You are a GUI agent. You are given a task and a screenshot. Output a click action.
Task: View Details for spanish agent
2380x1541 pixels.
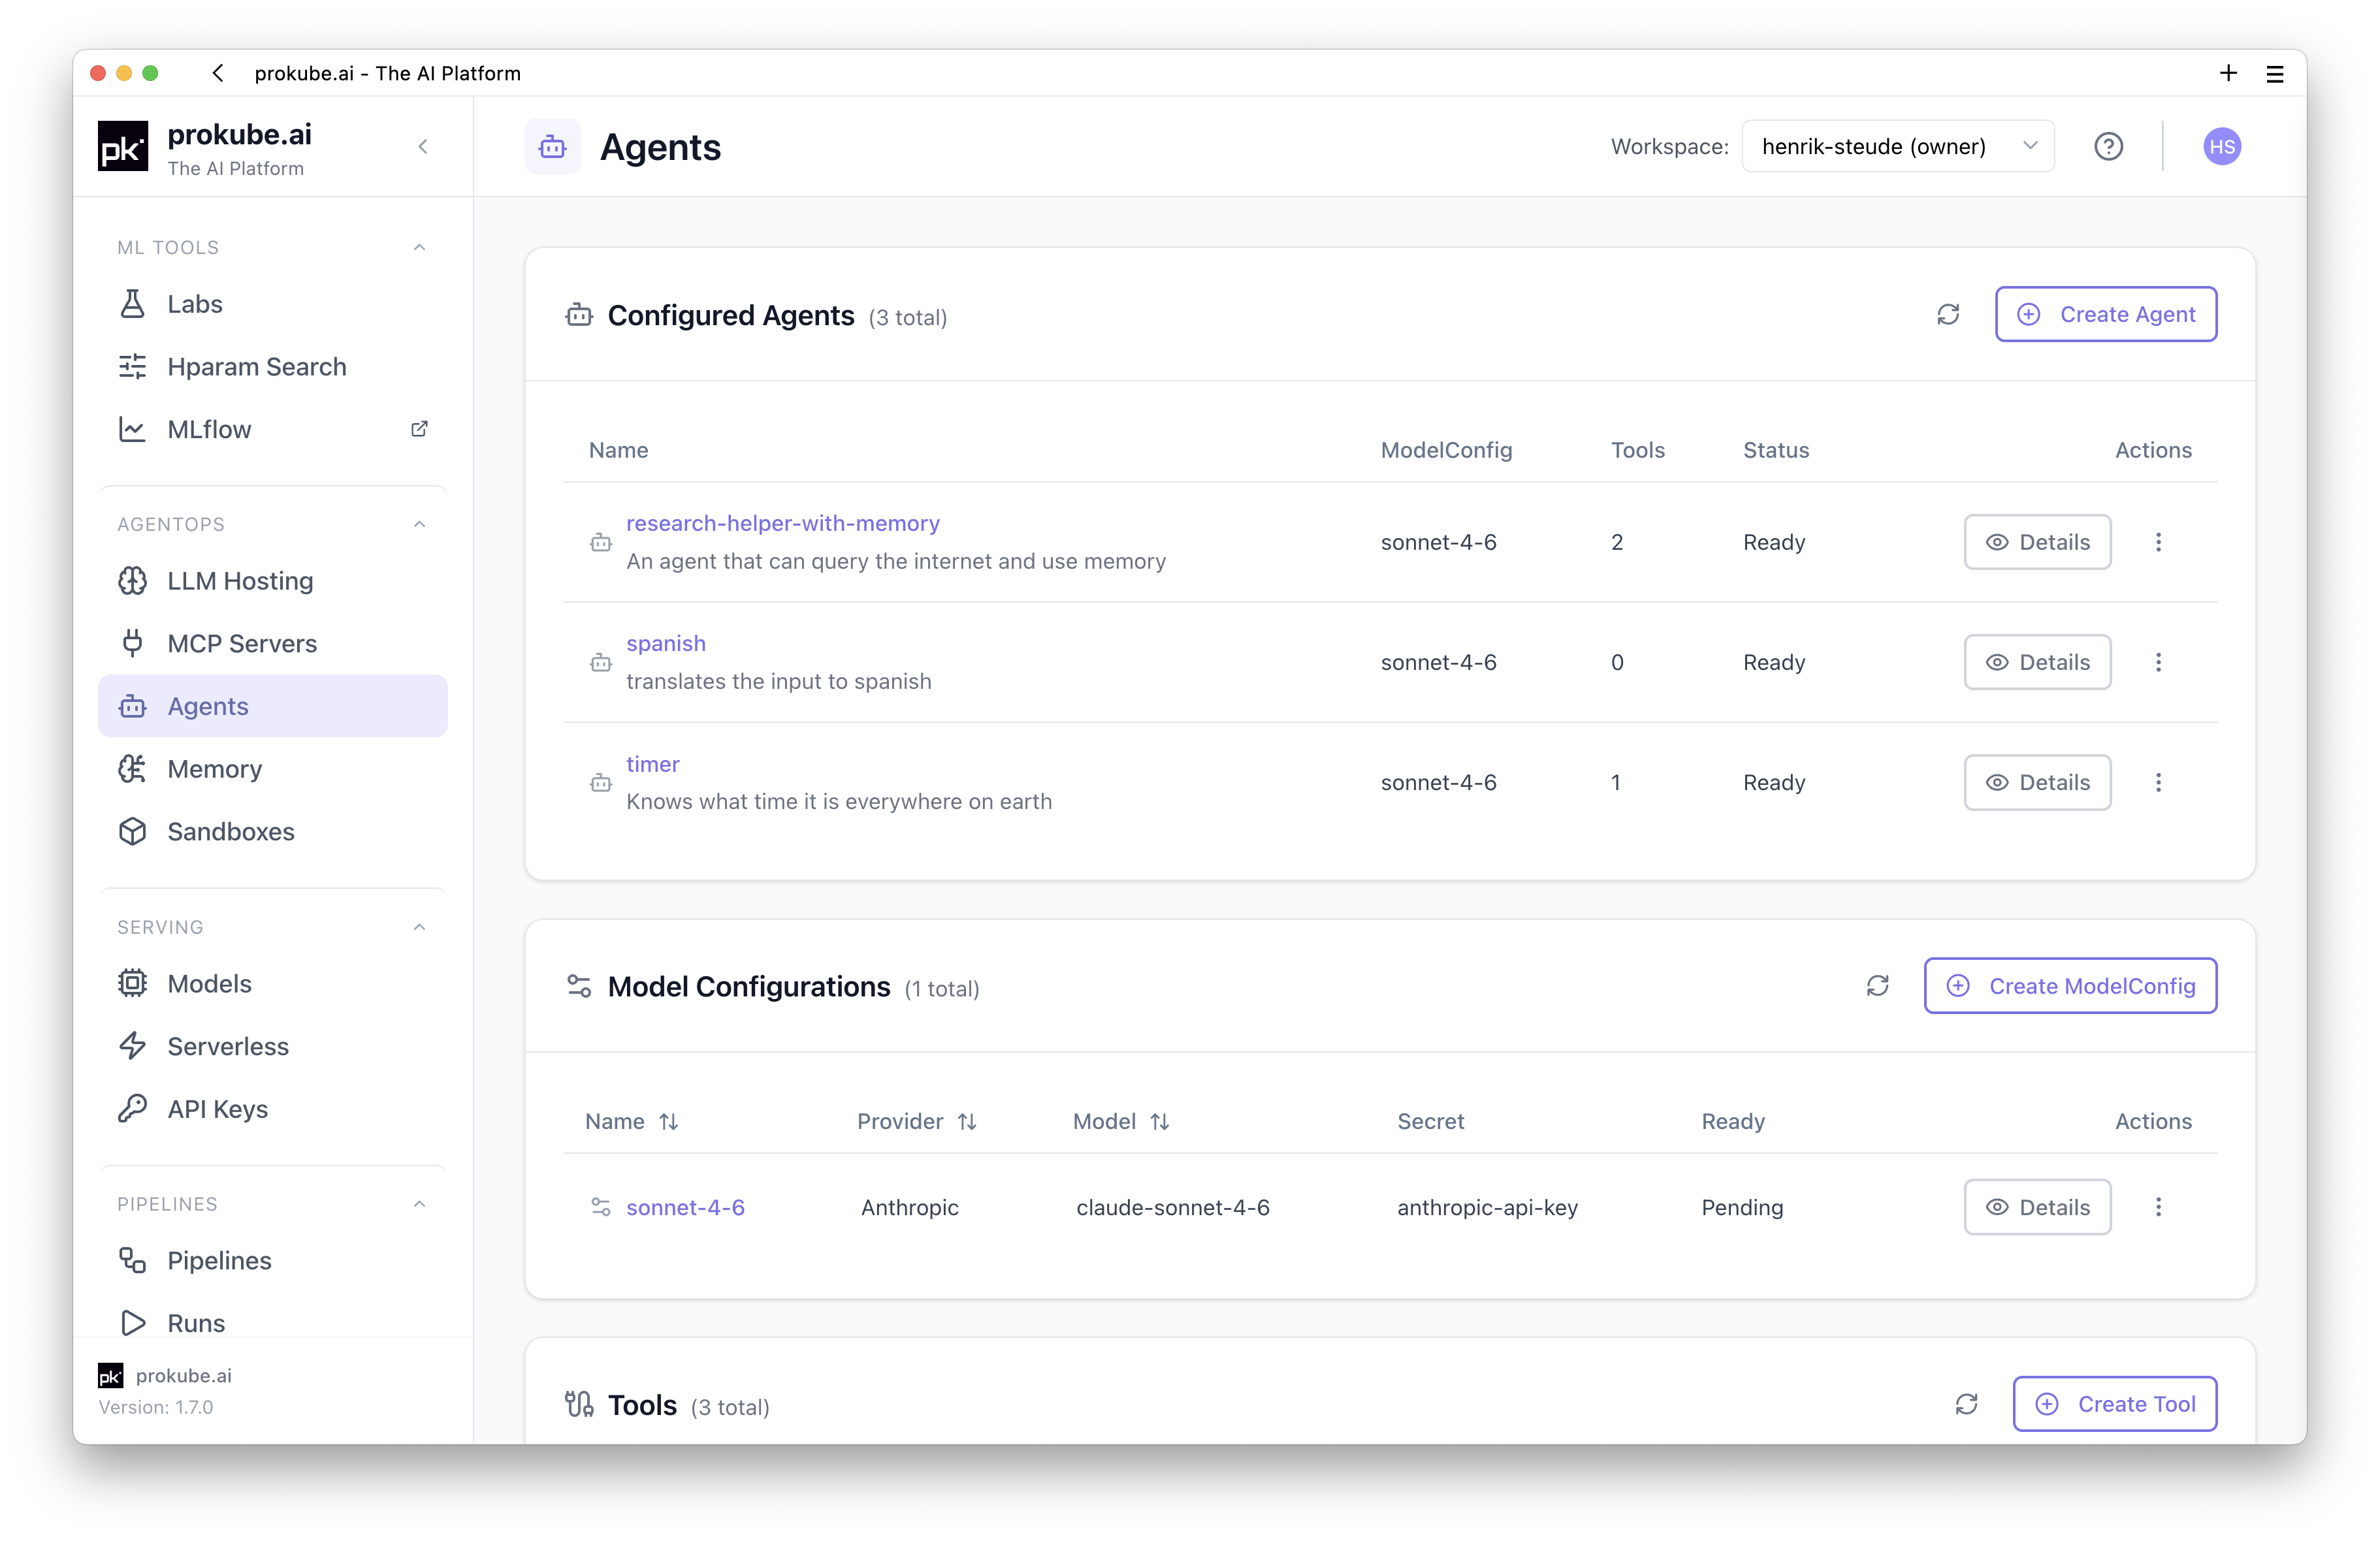coord(2037,662)
